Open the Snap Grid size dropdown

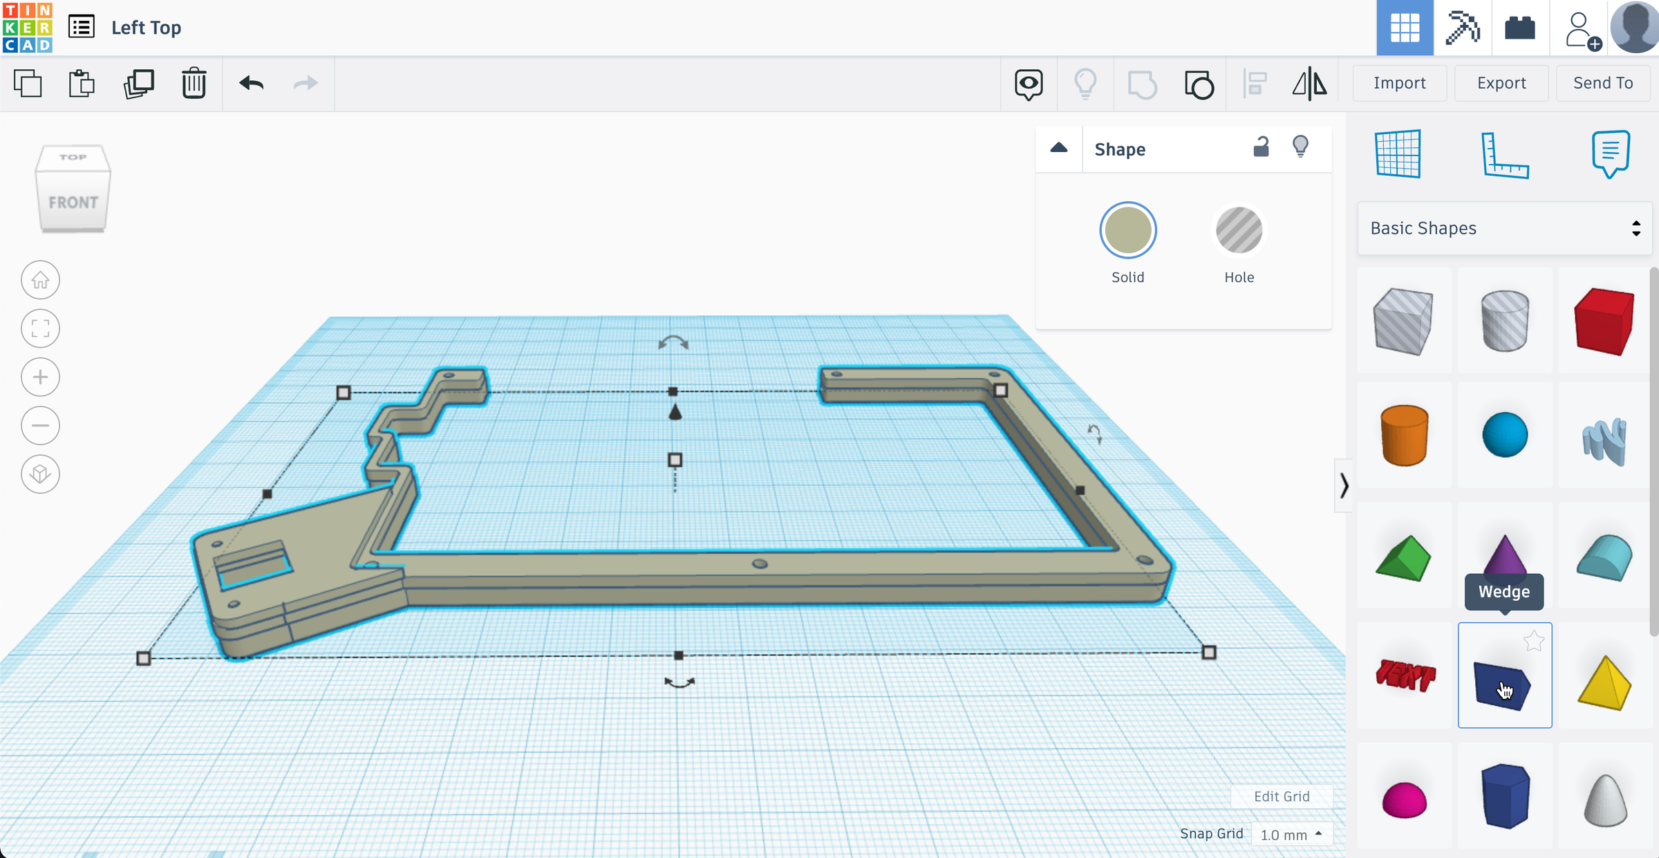(1290, 834)
